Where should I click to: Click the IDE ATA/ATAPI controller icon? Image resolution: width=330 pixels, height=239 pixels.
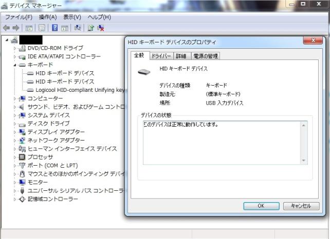coord(22,57)
